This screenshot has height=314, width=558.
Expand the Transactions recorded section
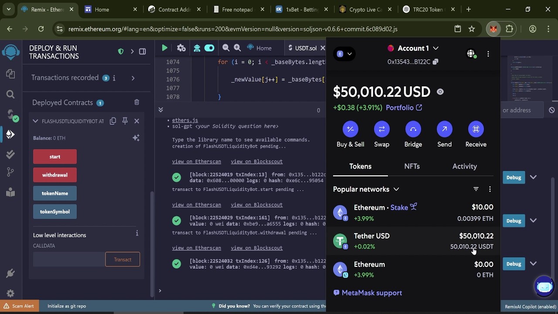tap(133, 78)
